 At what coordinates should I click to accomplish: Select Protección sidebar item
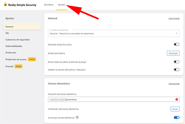(11, 53)
